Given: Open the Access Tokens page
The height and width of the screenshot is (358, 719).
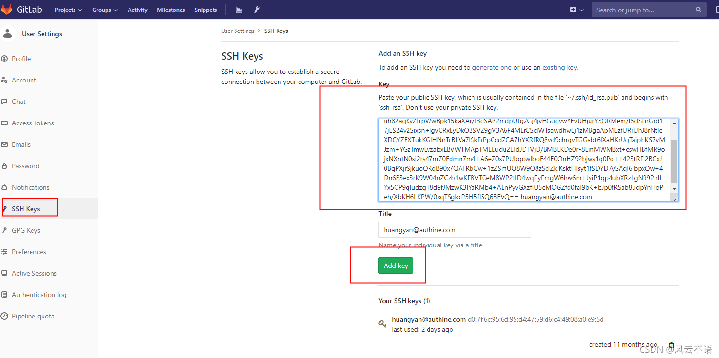Looking at the screenshot, I should point(32,123).
